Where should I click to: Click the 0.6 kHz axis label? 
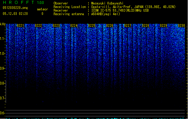pyautogui.click(x=2, y=113)
